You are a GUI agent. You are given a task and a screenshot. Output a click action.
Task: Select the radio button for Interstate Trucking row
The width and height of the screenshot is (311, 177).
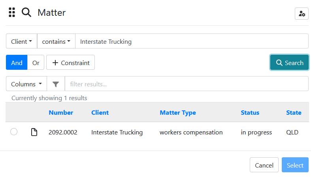(14, 132)
